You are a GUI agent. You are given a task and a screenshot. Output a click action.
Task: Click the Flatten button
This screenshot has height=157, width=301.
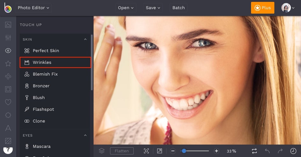point(122,151)
